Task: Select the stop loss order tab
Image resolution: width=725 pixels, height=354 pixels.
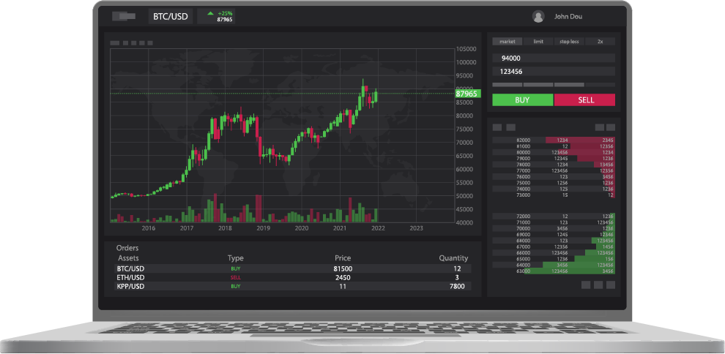Action: (x=569, y=42)
